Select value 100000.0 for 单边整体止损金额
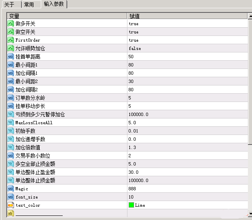This screenshot has width=252, height=220. point(139,180)
